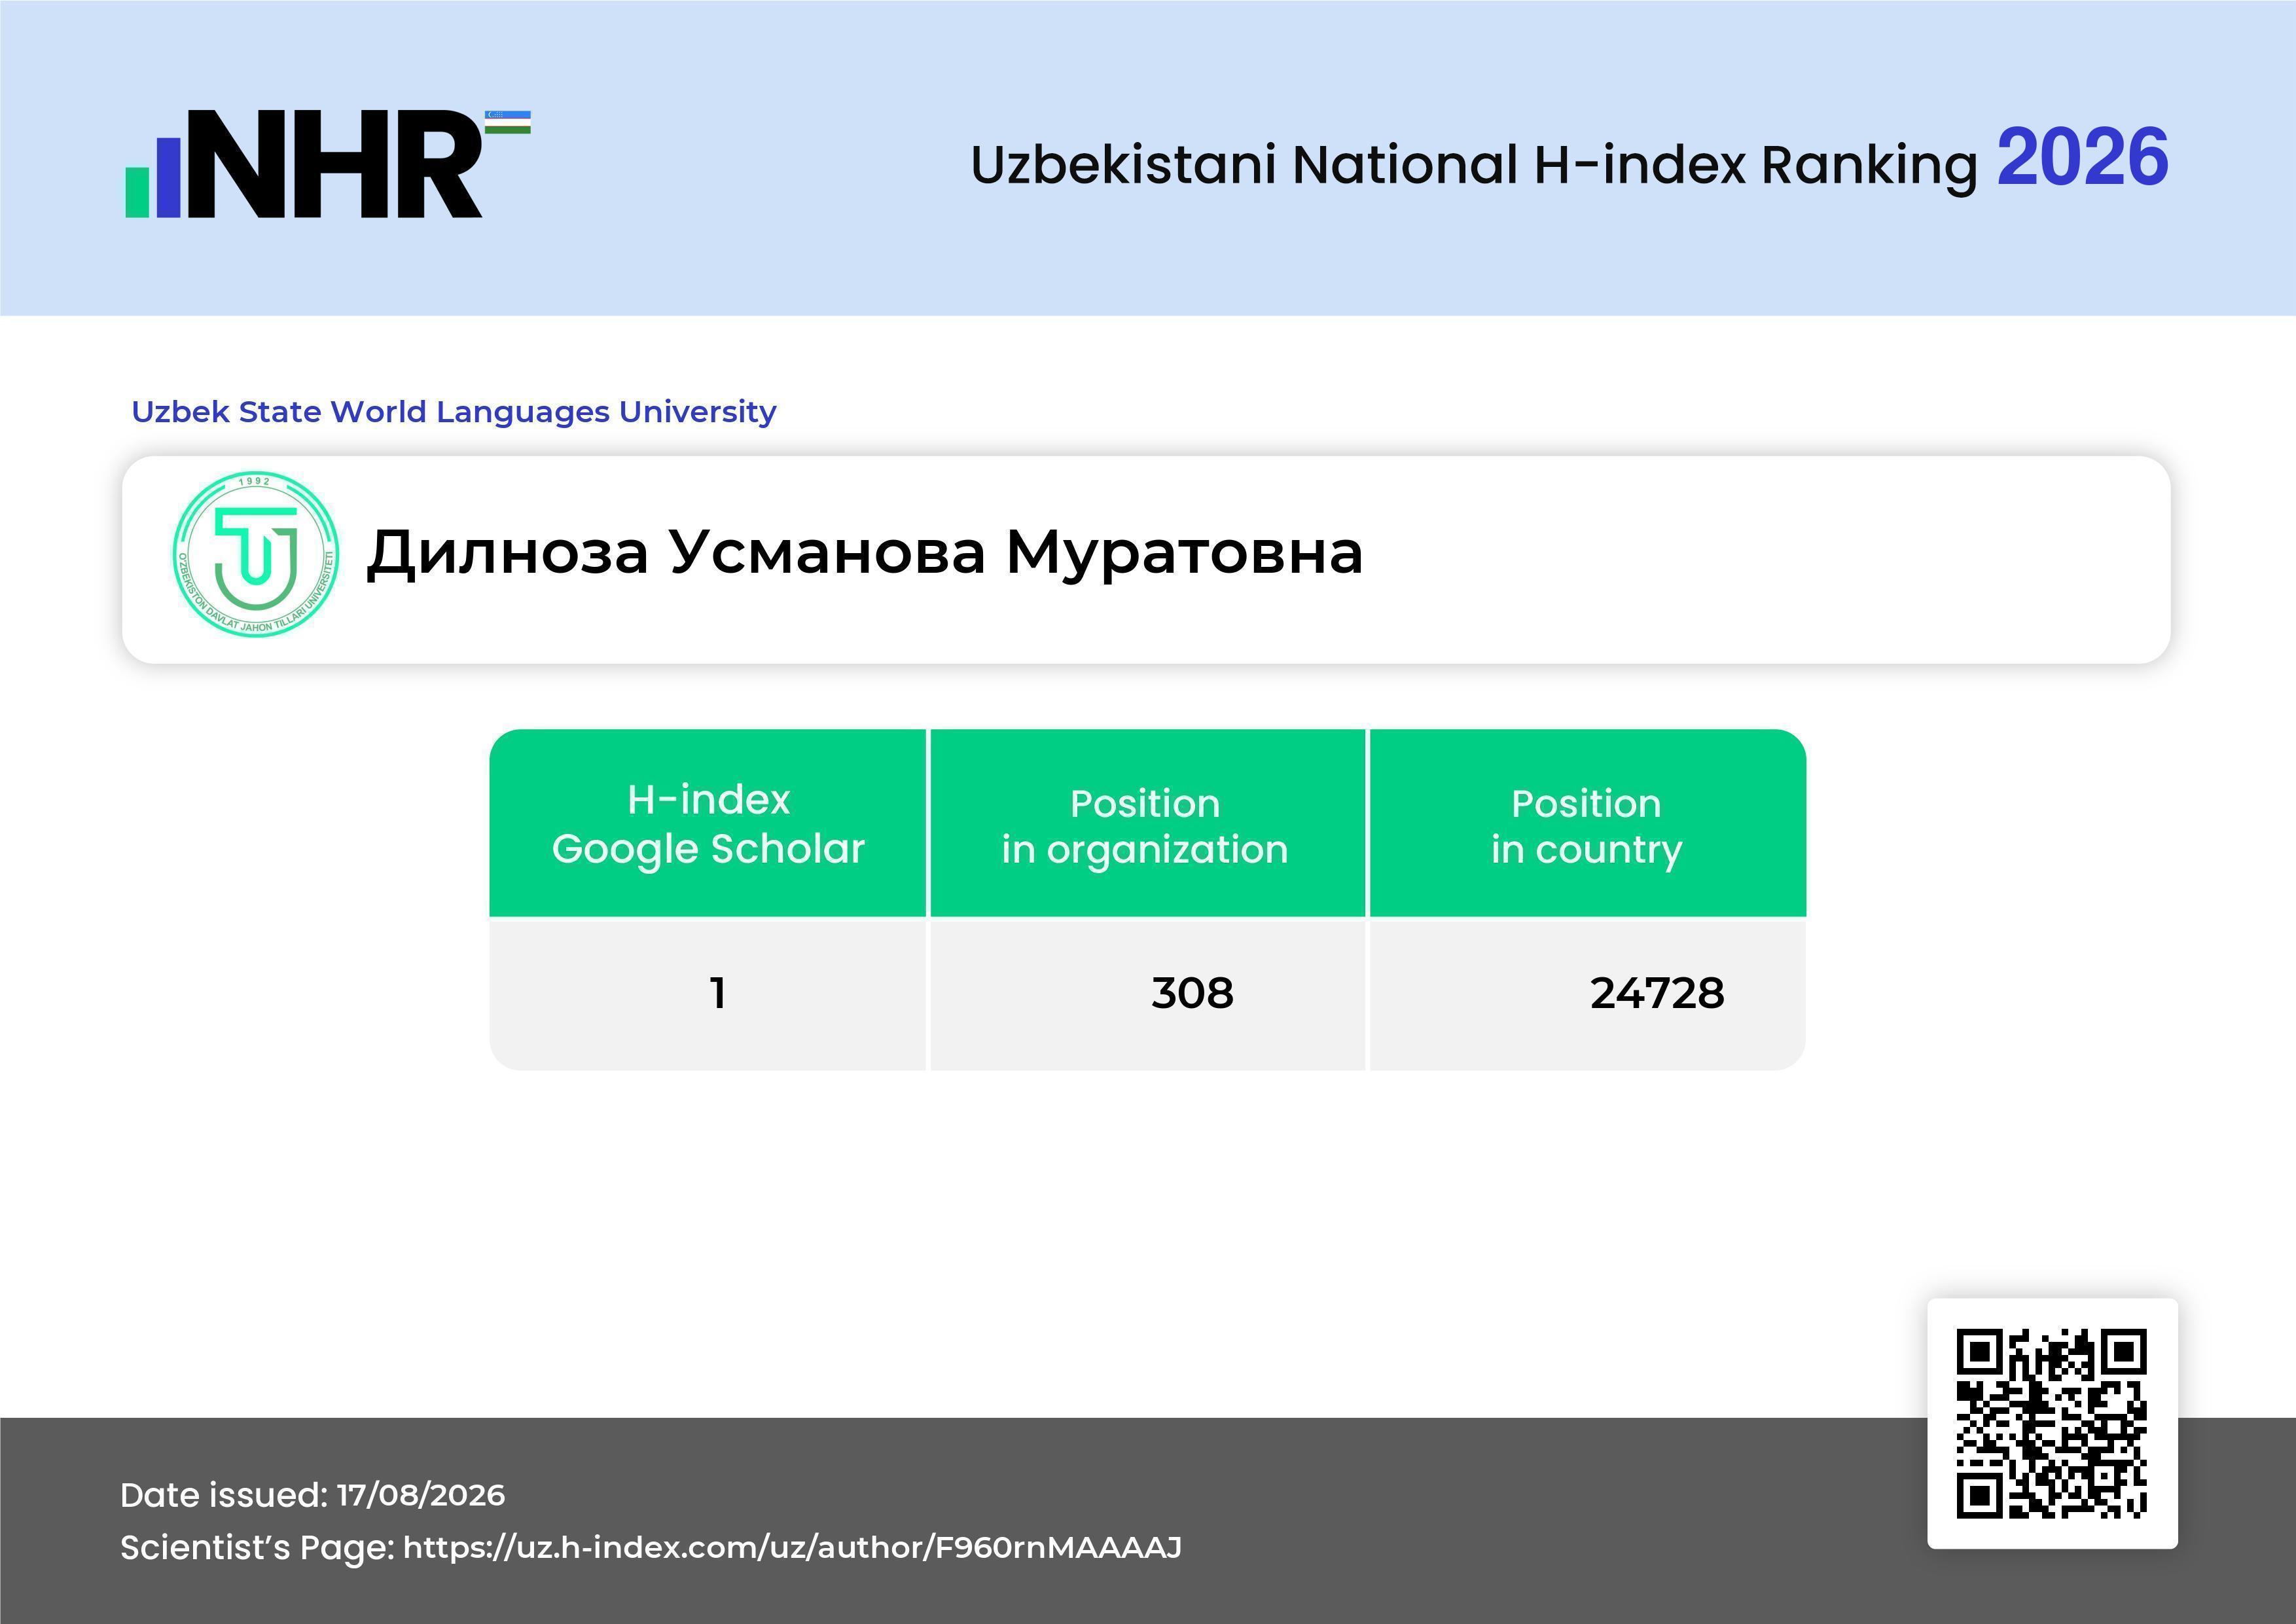Click the Position in country header
The height and width of the screenshot is (1624, 2296).
(1587, 823)
